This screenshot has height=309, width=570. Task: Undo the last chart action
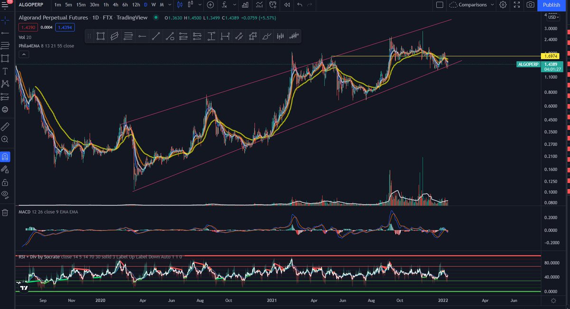(299, 5)
